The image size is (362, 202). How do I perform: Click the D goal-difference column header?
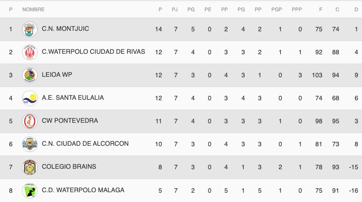(357, 9)
